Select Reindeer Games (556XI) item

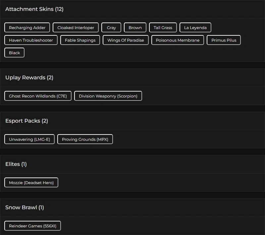click(32, 226)
